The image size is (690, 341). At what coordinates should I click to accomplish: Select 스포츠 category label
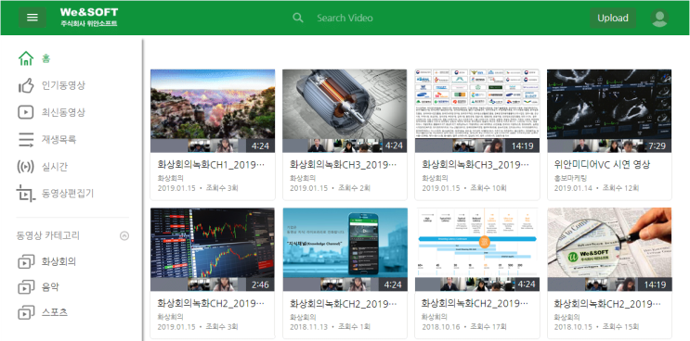55,313
